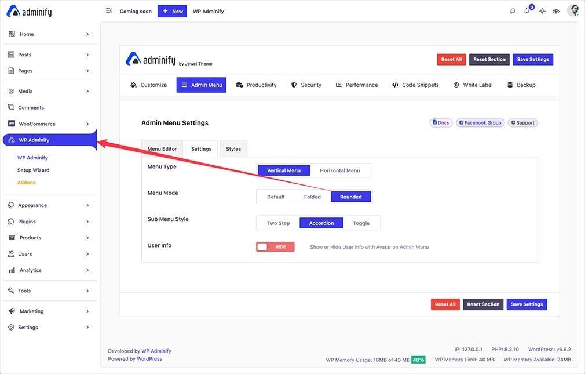The image size is (585, 374).
Task: Open notifications bell icon
Action: [526, 11]
